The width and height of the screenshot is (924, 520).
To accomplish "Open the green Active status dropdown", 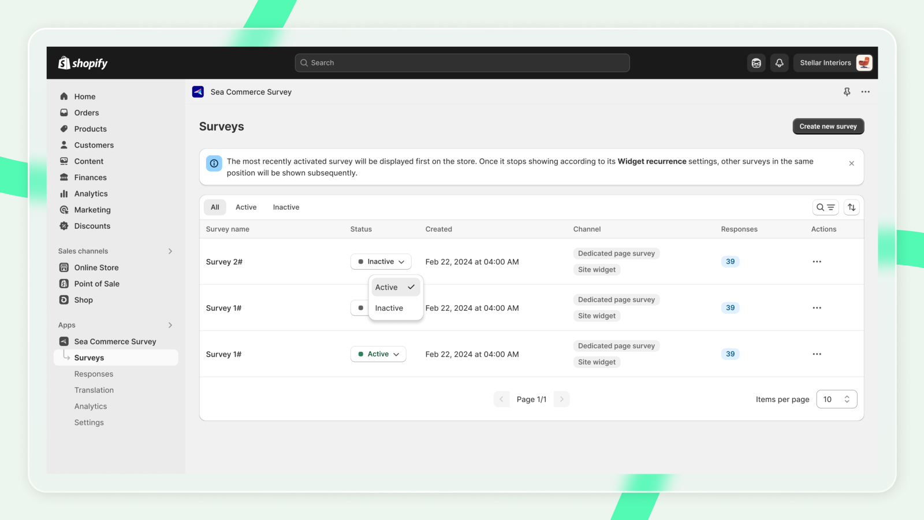I will (x=378, y=354).
